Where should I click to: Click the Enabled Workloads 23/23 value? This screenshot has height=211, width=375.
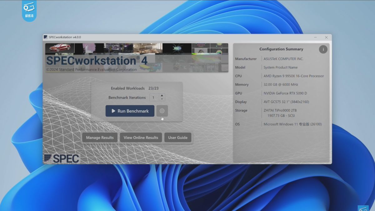pyautogui.click(x=153, y=88)
